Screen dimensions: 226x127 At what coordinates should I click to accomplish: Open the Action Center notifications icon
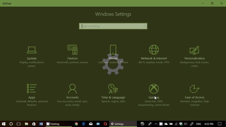[x=220, y=124]
